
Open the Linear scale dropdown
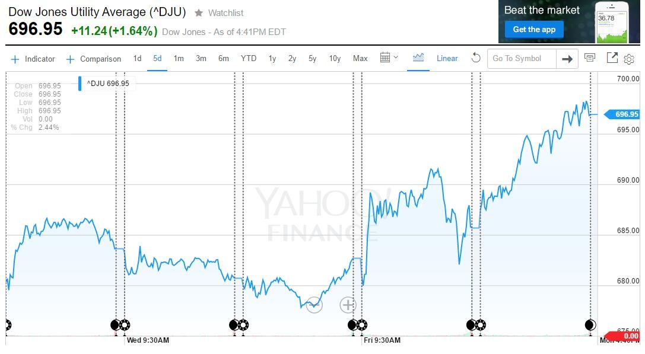(447, 58)
